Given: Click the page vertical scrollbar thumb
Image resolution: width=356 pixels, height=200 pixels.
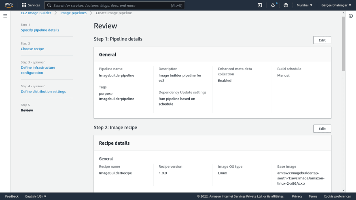Looking at the screenshot, I should point(343,43).
